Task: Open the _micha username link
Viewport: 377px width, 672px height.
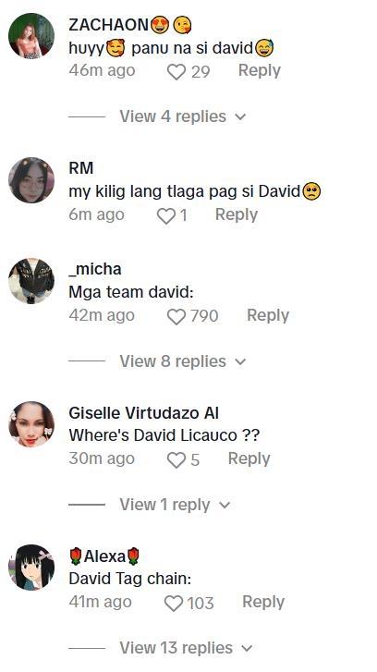Action: point(94,269)
